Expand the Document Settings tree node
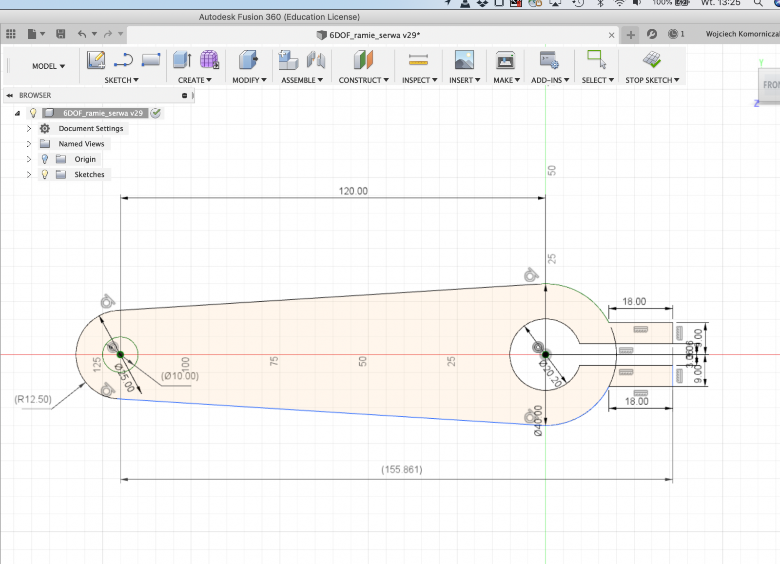780x564 pixels. pos(28,129)
